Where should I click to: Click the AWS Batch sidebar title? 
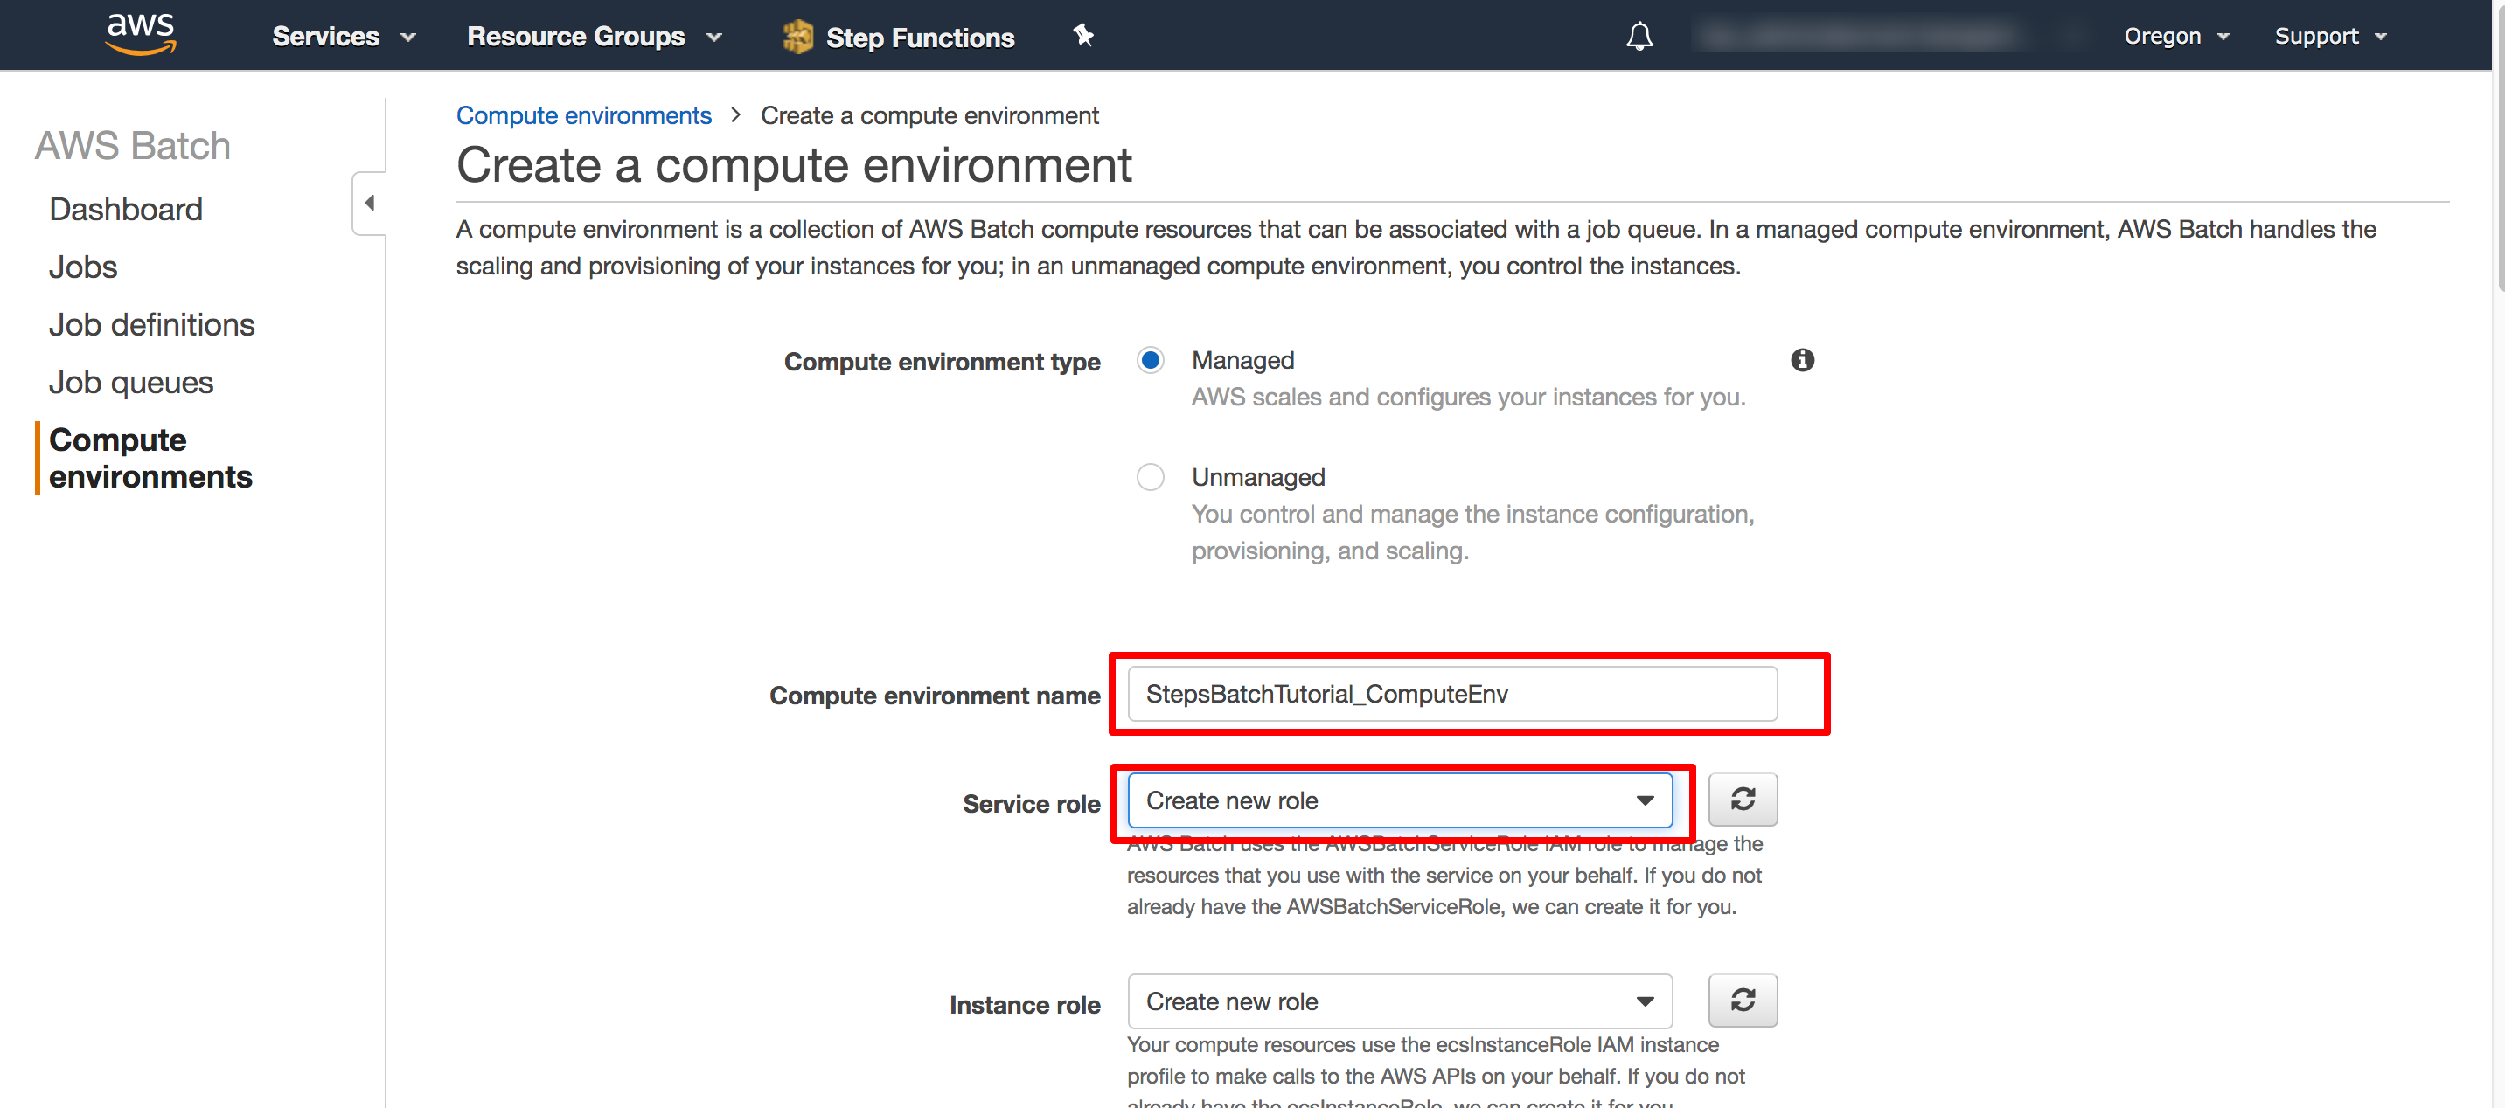[133, 146]
